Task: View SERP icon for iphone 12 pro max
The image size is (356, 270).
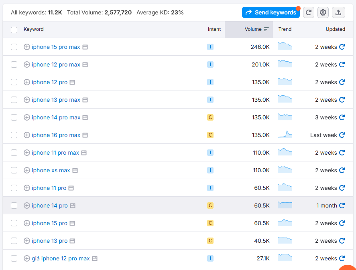Action: [x=85, y=65]
